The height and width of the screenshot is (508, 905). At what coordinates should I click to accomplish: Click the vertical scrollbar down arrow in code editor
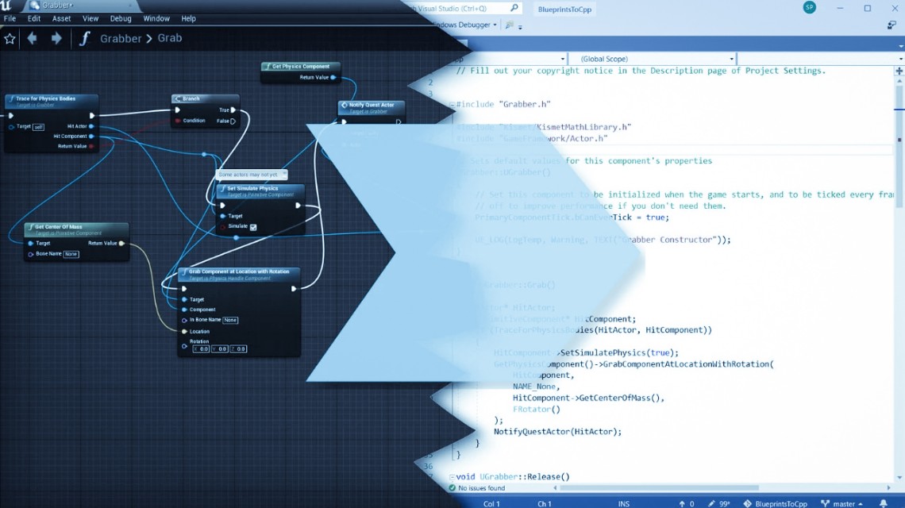point(899,478)
